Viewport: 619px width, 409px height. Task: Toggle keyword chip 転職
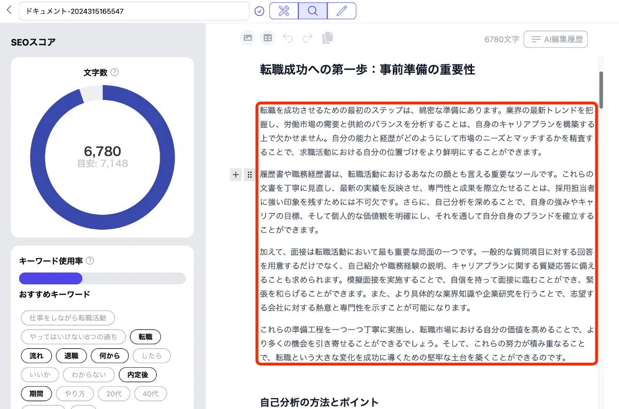point(145,337)
